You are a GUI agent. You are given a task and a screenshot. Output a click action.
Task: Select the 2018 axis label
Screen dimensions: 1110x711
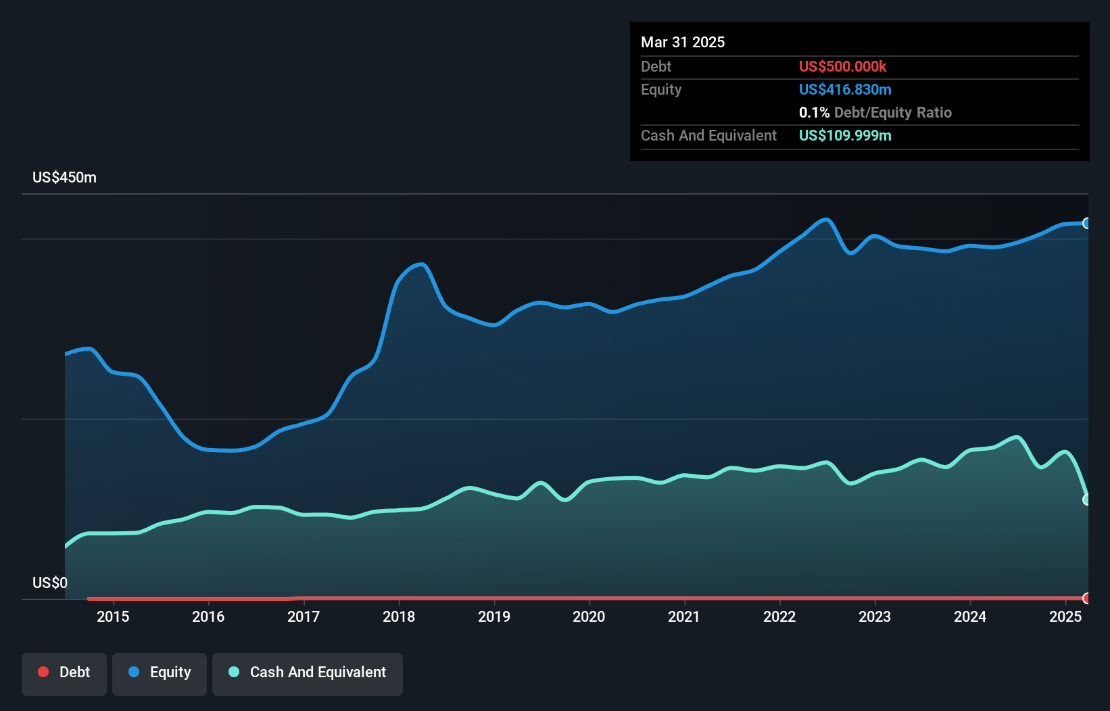[x=399, y=616]
